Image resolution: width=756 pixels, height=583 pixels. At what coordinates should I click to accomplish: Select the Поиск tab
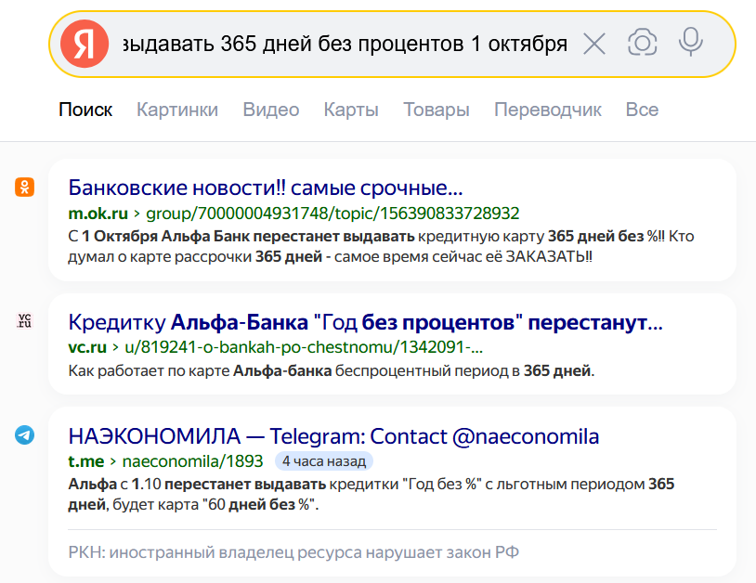pyautogui.click(x=85, y=110)
